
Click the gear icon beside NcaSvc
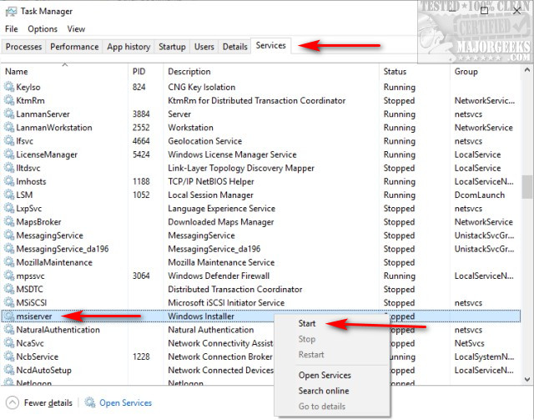(x=9, y=343)
